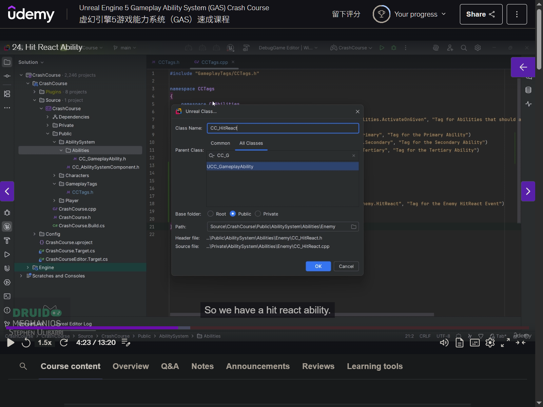Cancel the Unreal Class dialog
Viewport: 543px width, 407px height.
tap(346, 266)
